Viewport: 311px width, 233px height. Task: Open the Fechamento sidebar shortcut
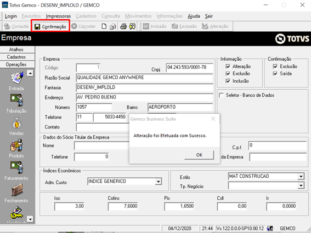pyautogui.click(x=16, y=193)
